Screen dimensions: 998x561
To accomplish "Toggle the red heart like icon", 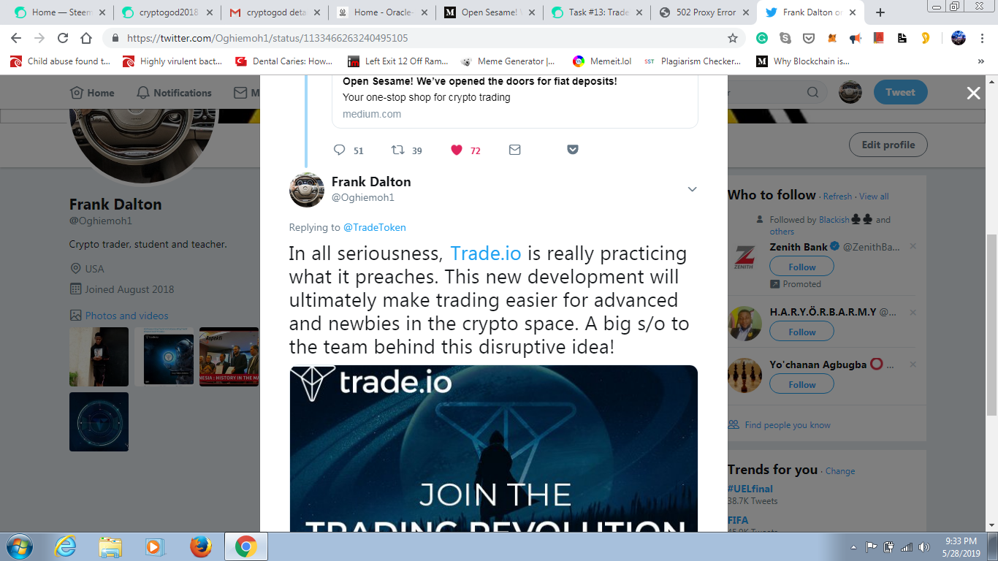I will point(457,150).
